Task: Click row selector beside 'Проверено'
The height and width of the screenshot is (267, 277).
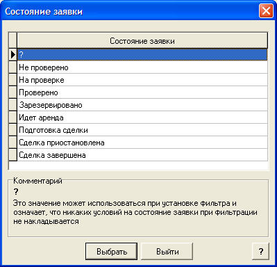Action: (13, 92)
